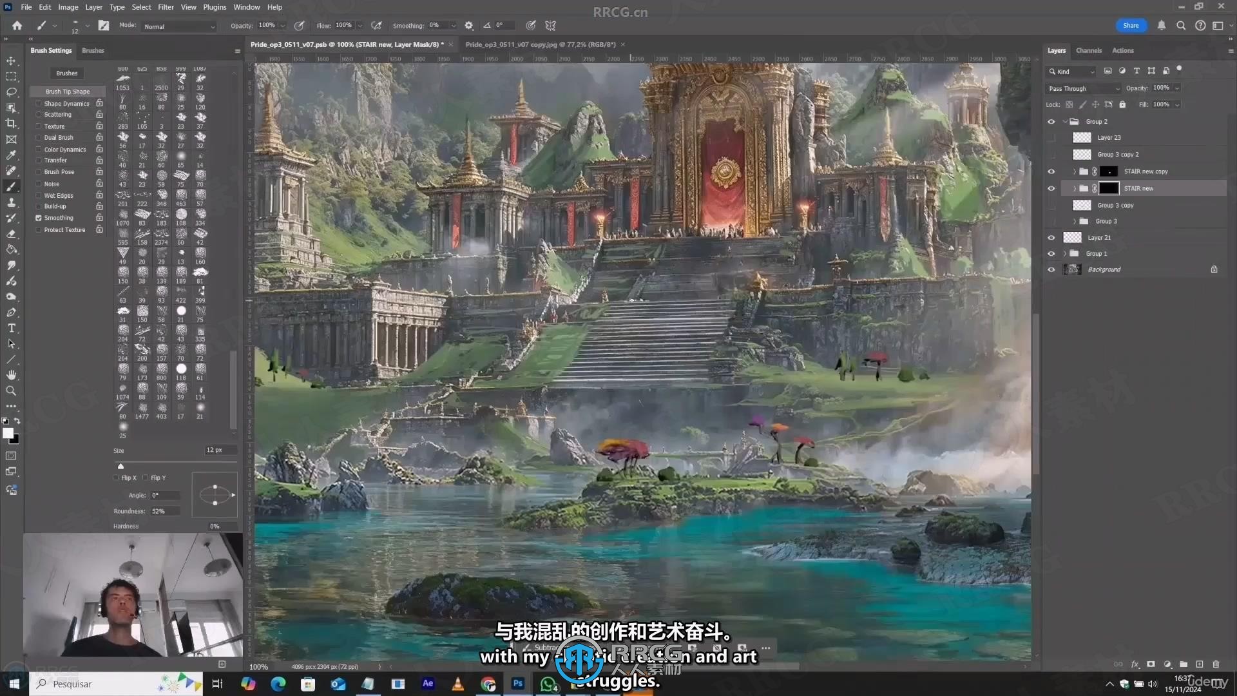Image resolution: width=1237 pixels, height=696 pixels.
Task: Enable Scattering checkbox
Action: pos(39,115)
